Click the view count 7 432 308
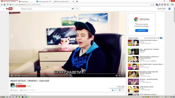This screenshot has width=175, height=98. pyautogui.click(x=120, y=87)
